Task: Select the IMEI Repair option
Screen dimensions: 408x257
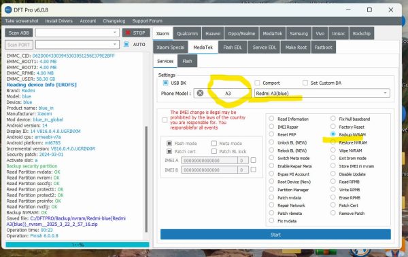Action: [x=284, y=127]
